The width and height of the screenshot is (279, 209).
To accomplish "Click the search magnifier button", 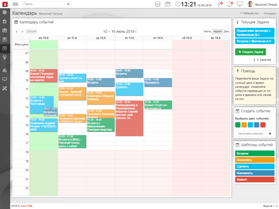I will tap(69, 4).
